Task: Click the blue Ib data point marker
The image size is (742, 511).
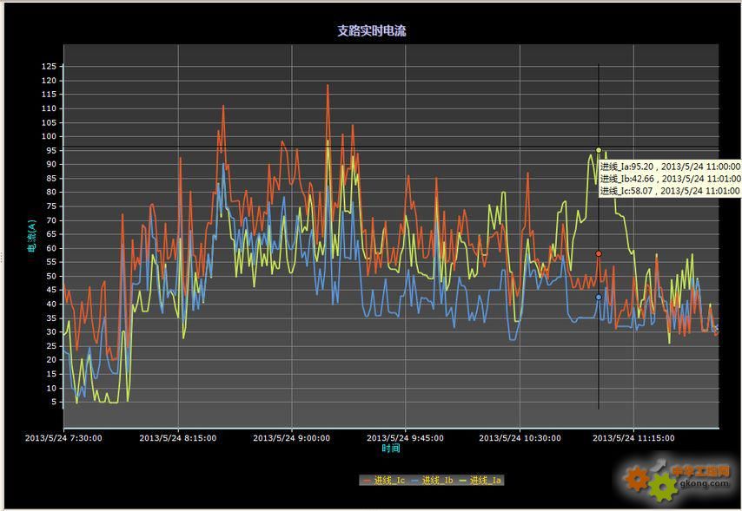Action: tap(599, 297)
